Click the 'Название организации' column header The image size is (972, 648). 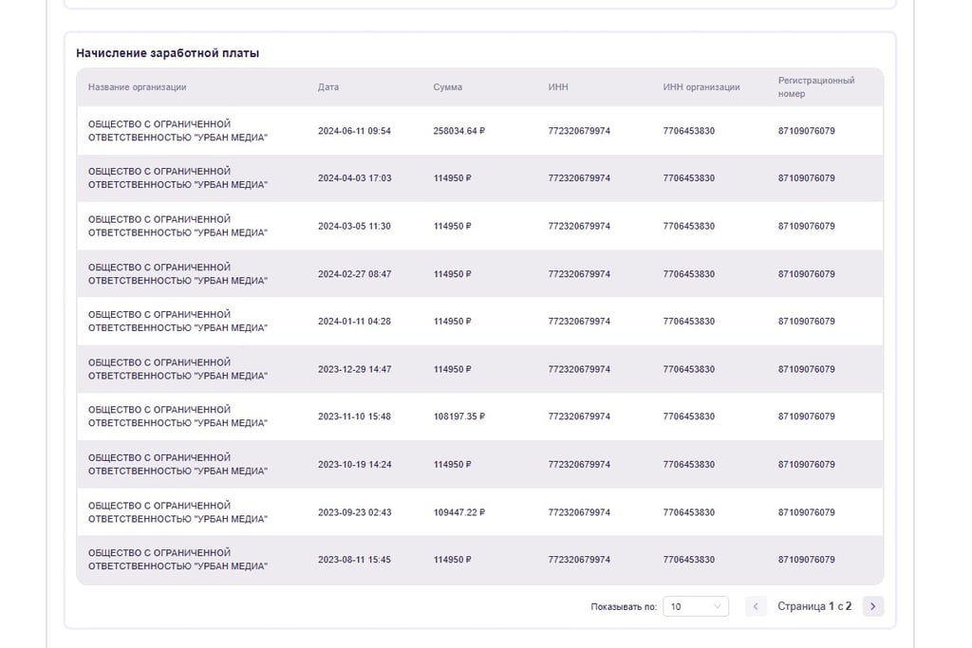[x=137, y=87]
